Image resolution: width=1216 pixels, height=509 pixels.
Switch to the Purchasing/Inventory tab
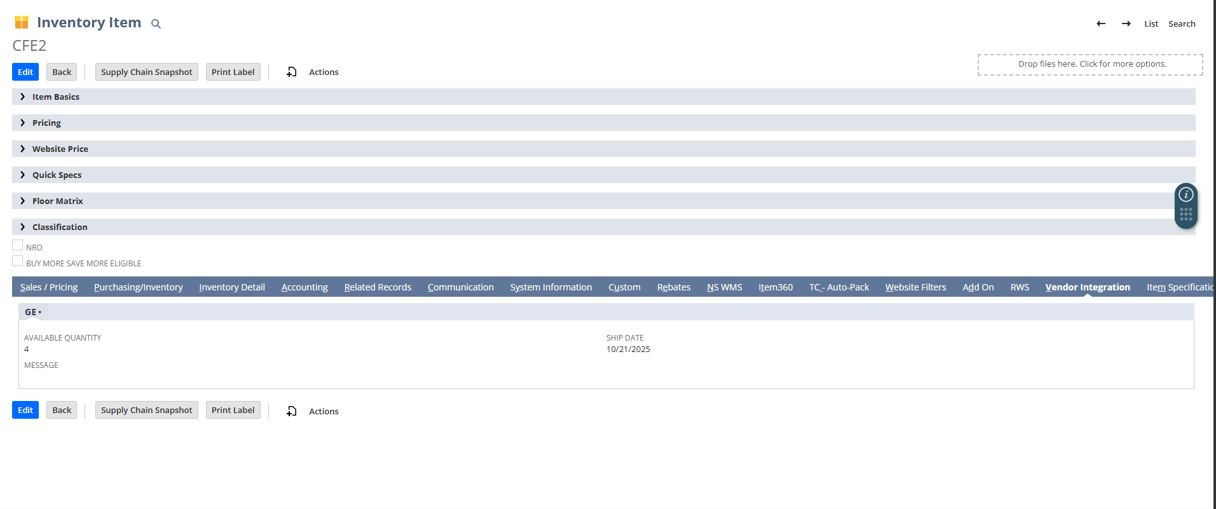138,287
